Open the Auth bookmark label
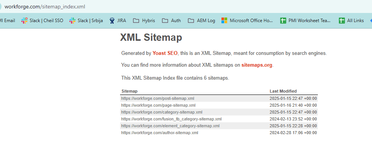 tap(176, 21)
